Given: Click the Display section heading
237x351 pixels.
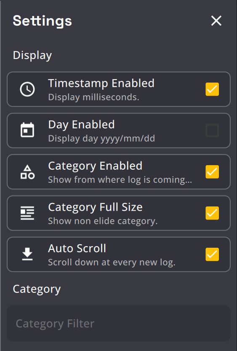Looking at the screenshot, I should tap(32, 55).
